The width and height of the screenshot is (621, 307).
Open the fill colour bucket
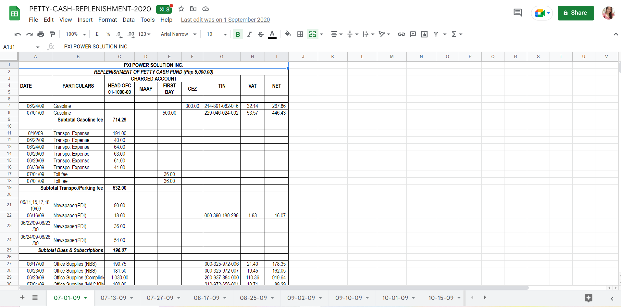coord(288,34)
